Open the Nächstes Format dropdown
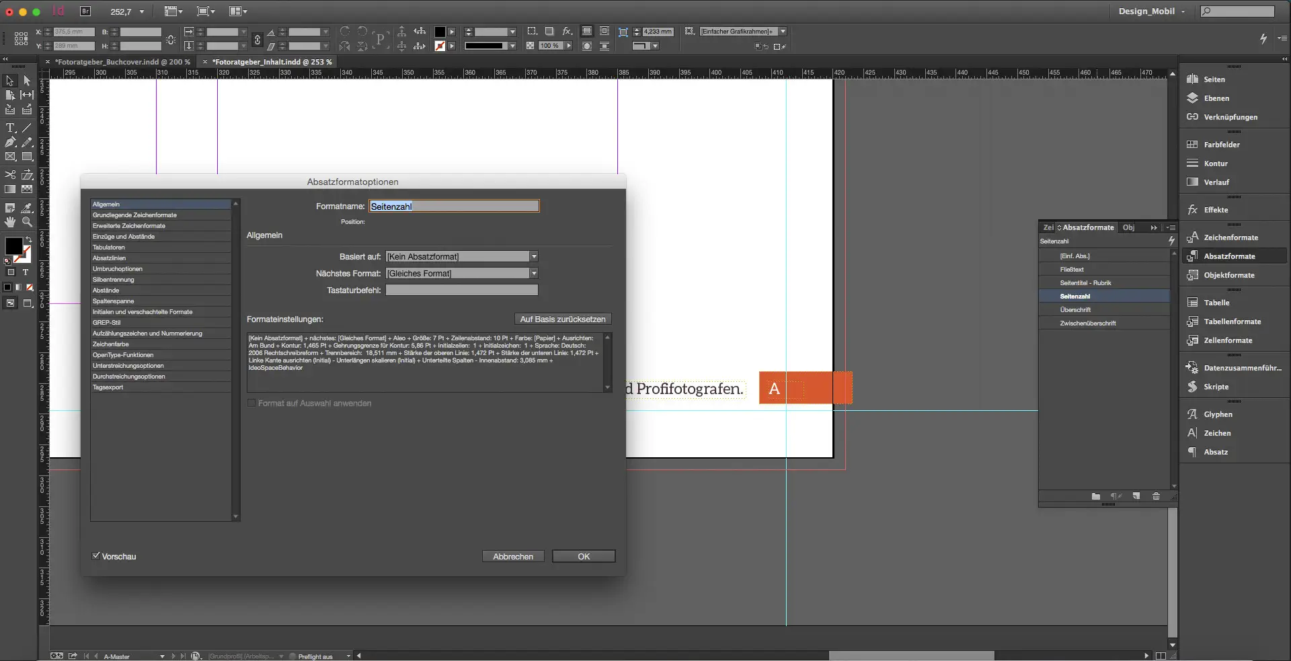This screenshot has width=1291, height=661. [533, 273]
